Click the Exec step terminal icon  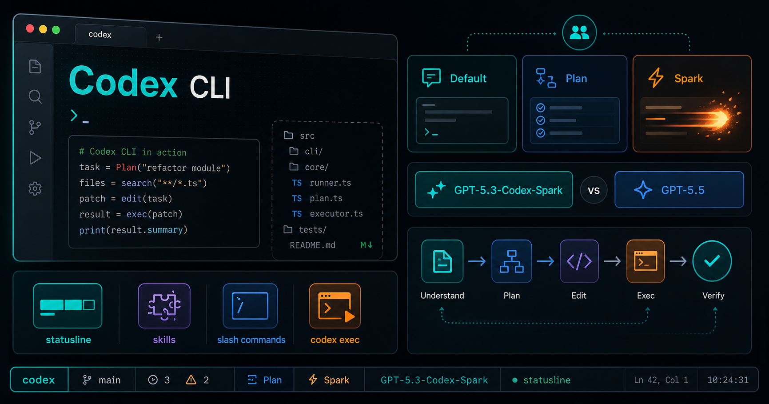645,261
